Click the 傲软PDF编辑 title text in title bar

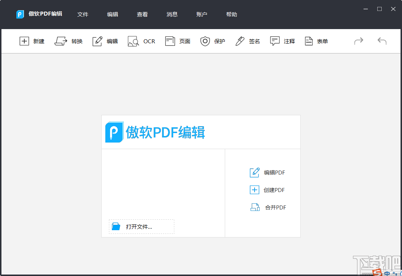pos(45,13)
